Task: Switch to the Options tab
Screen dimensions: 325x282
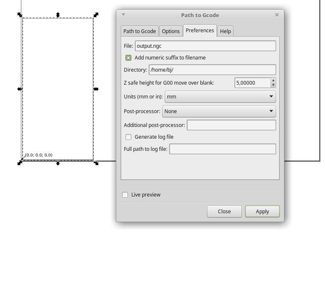Action: pos(171,31)
